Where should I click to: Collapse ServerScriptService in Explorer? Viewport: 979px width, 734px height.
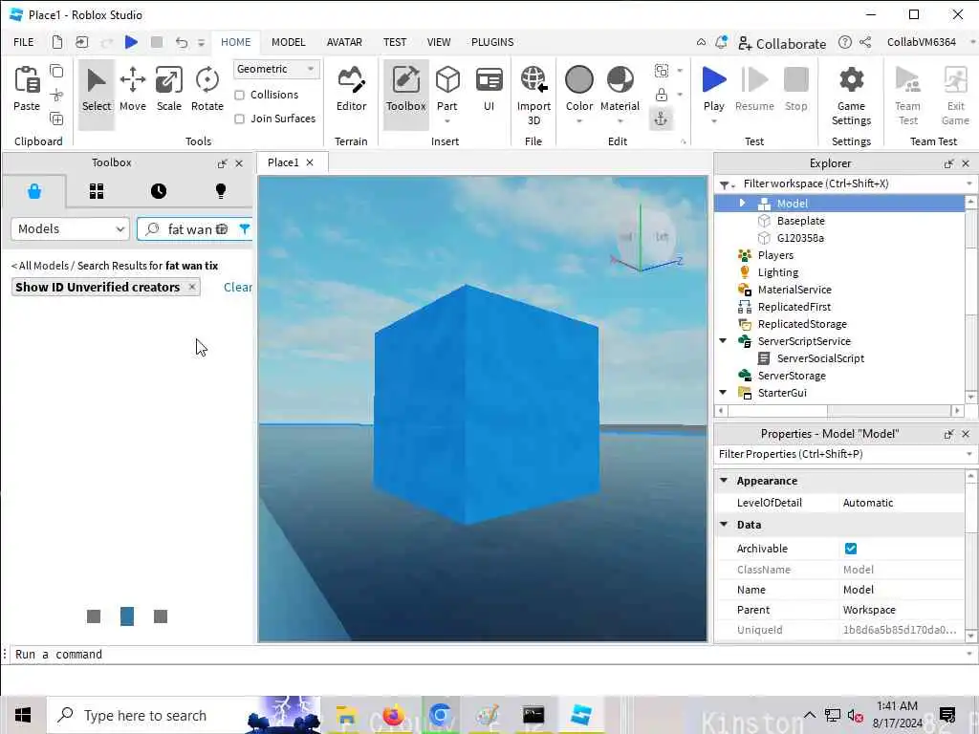coord(723,341)
